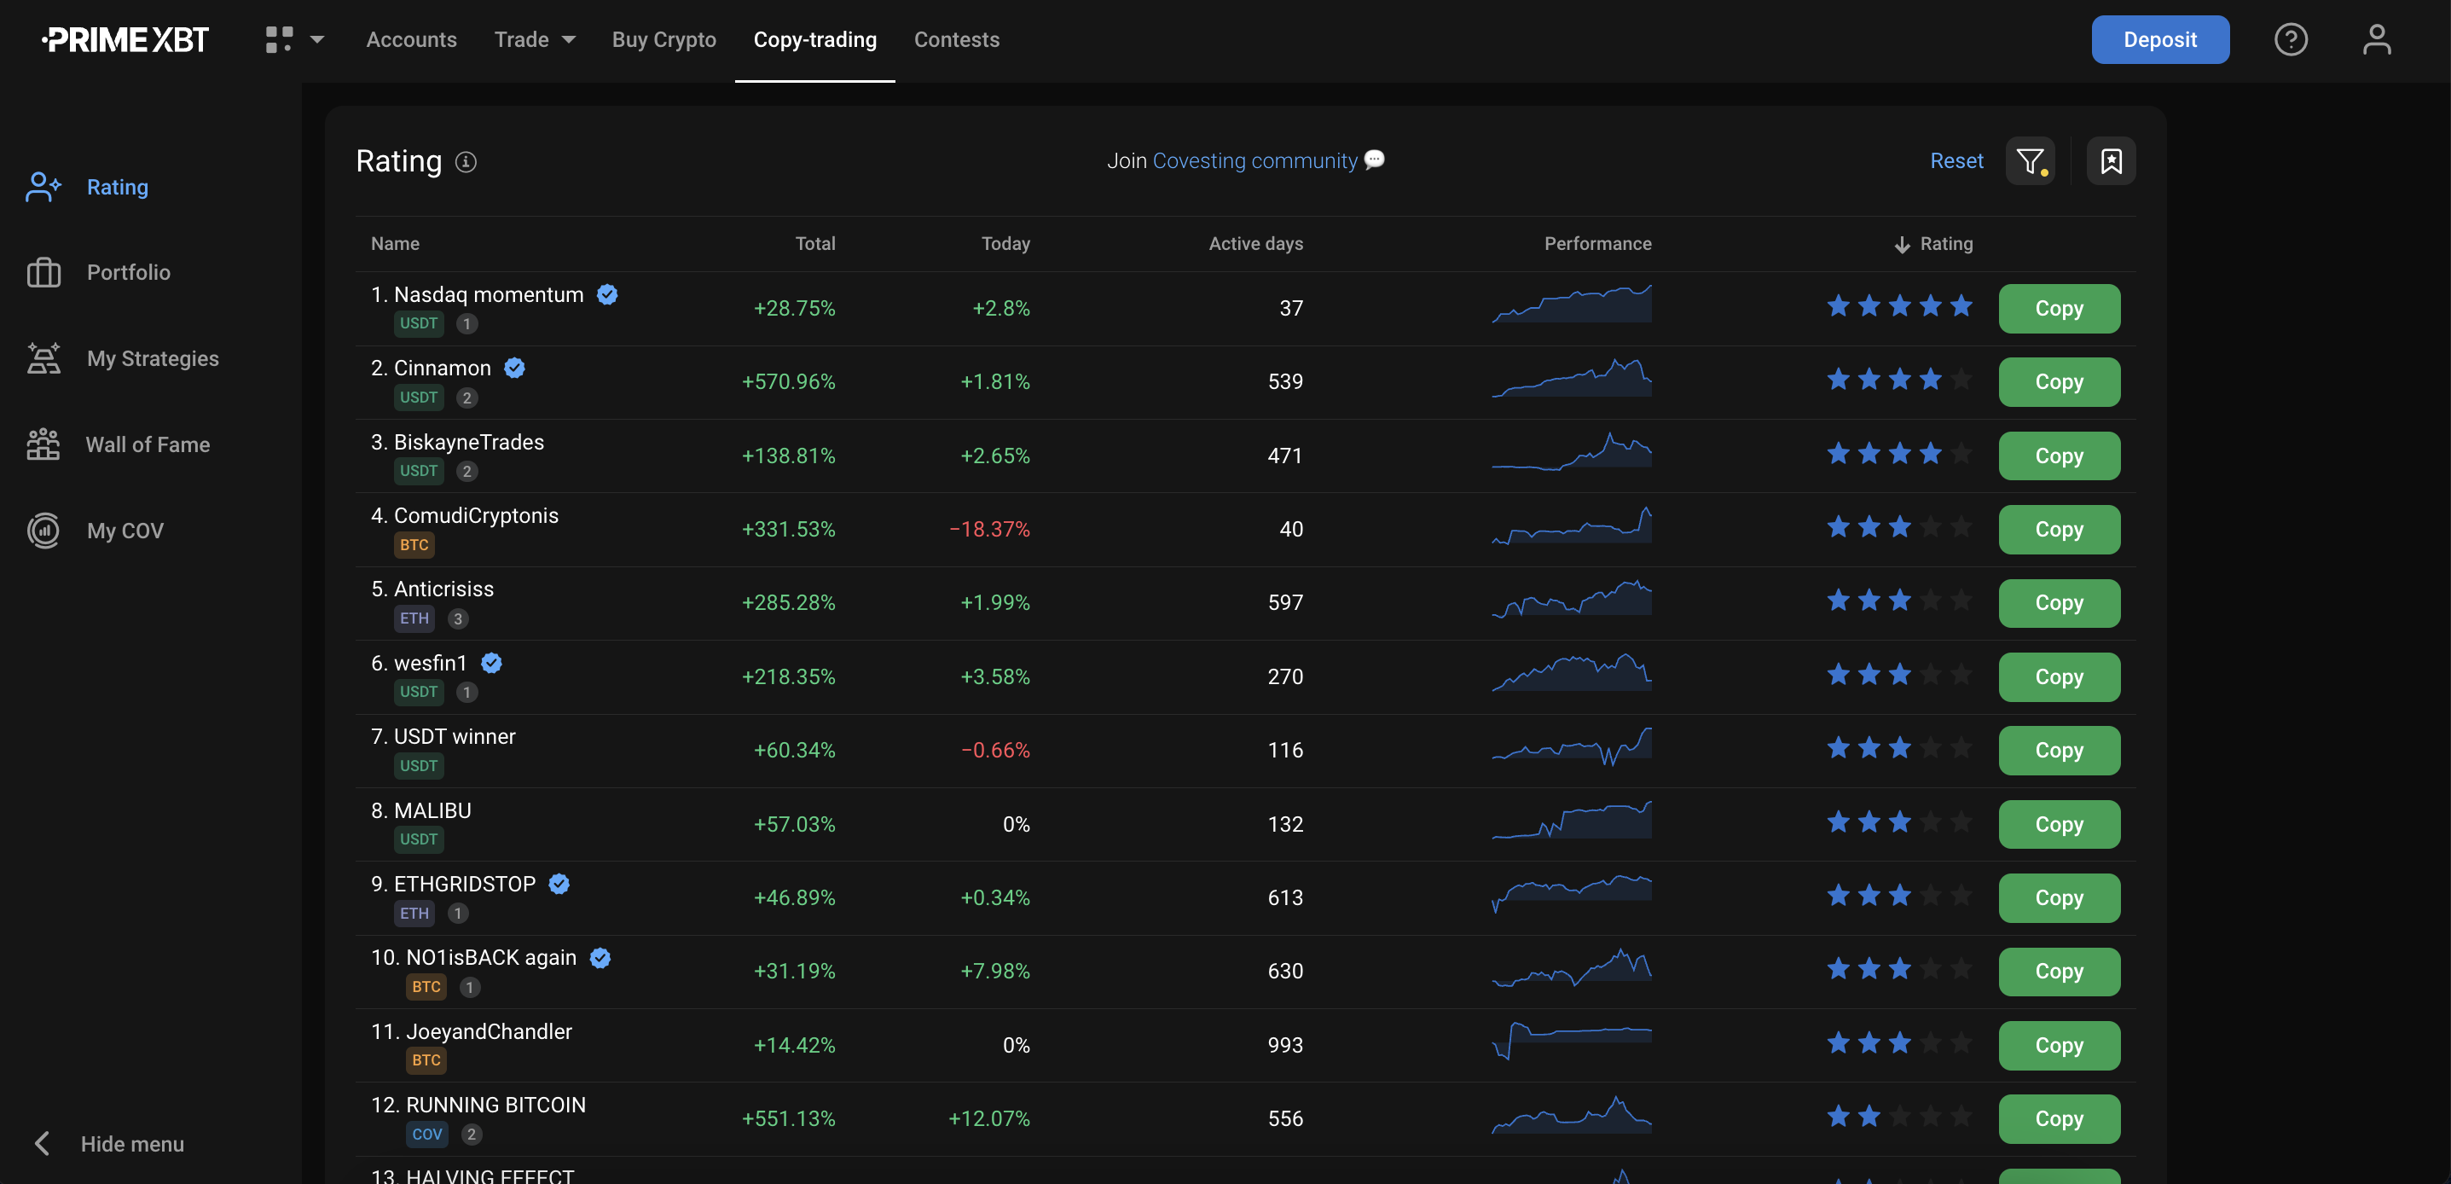Open the Accounts tab
The height and width of the screenshot is (1184, 2451).
click(x=411, y=39)
